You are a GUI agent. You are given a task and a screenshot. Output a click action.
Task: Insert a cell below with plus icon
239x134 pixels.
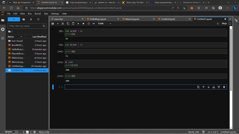(x=58, y=23)
